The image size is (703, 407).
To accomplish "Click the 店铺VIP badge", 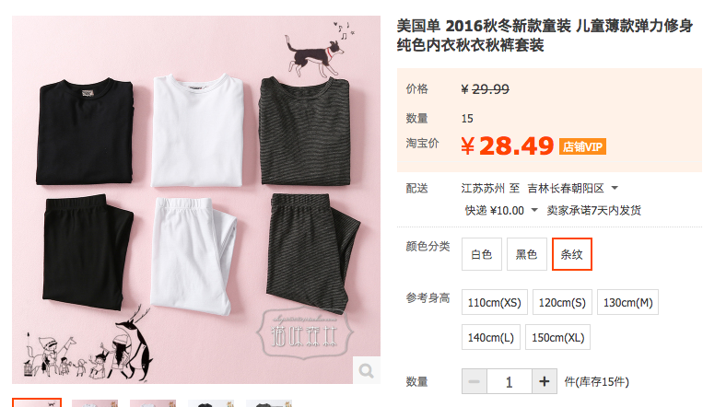I will tap(582, 146).
